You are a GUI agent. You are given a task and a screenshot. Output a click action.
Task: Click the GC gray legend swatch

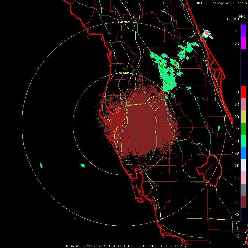coord(243,190)
